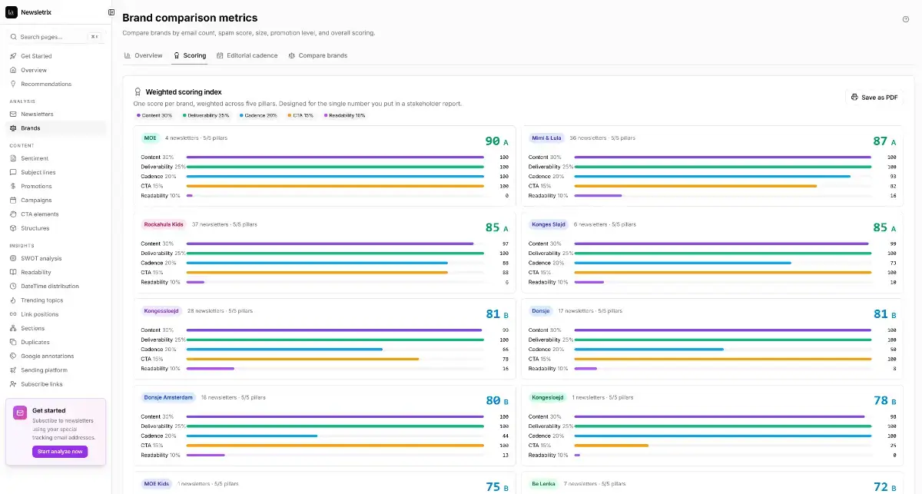Click the mail icon in Get started card
Image resolution: width=922 pixels, height=494 pixels.
tap(20, 413)
